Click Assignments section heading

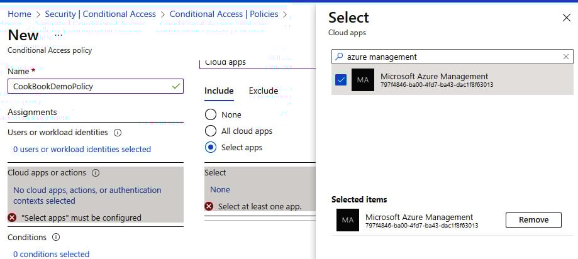(33, 112)
